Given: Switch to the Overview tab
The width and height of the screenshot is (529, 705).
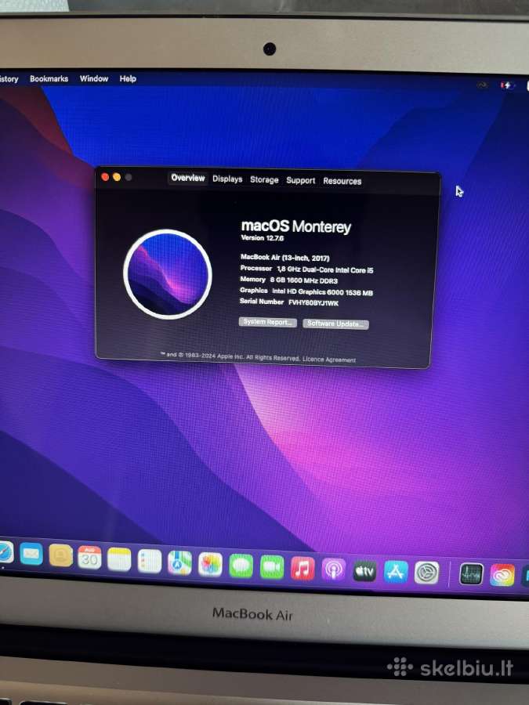Looking at the screenshot, I should click(188, 178).
